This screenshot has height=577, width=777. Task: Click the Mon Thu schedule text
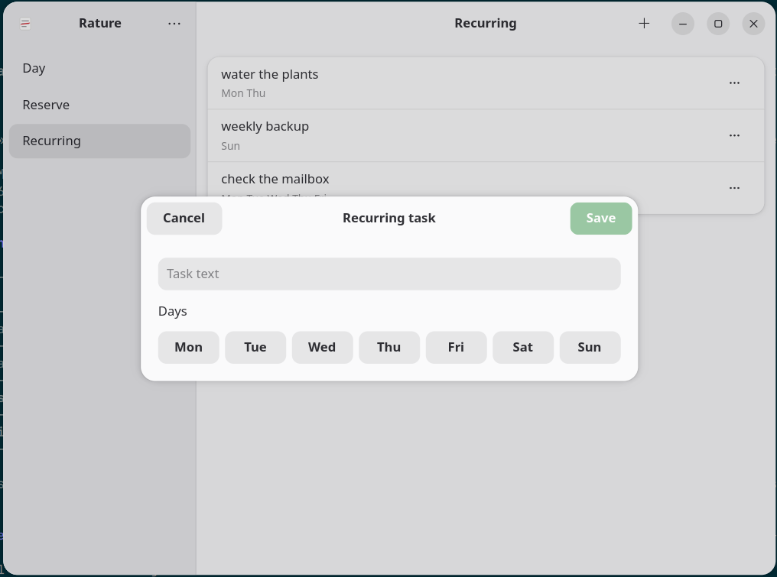tap(243, 93)
